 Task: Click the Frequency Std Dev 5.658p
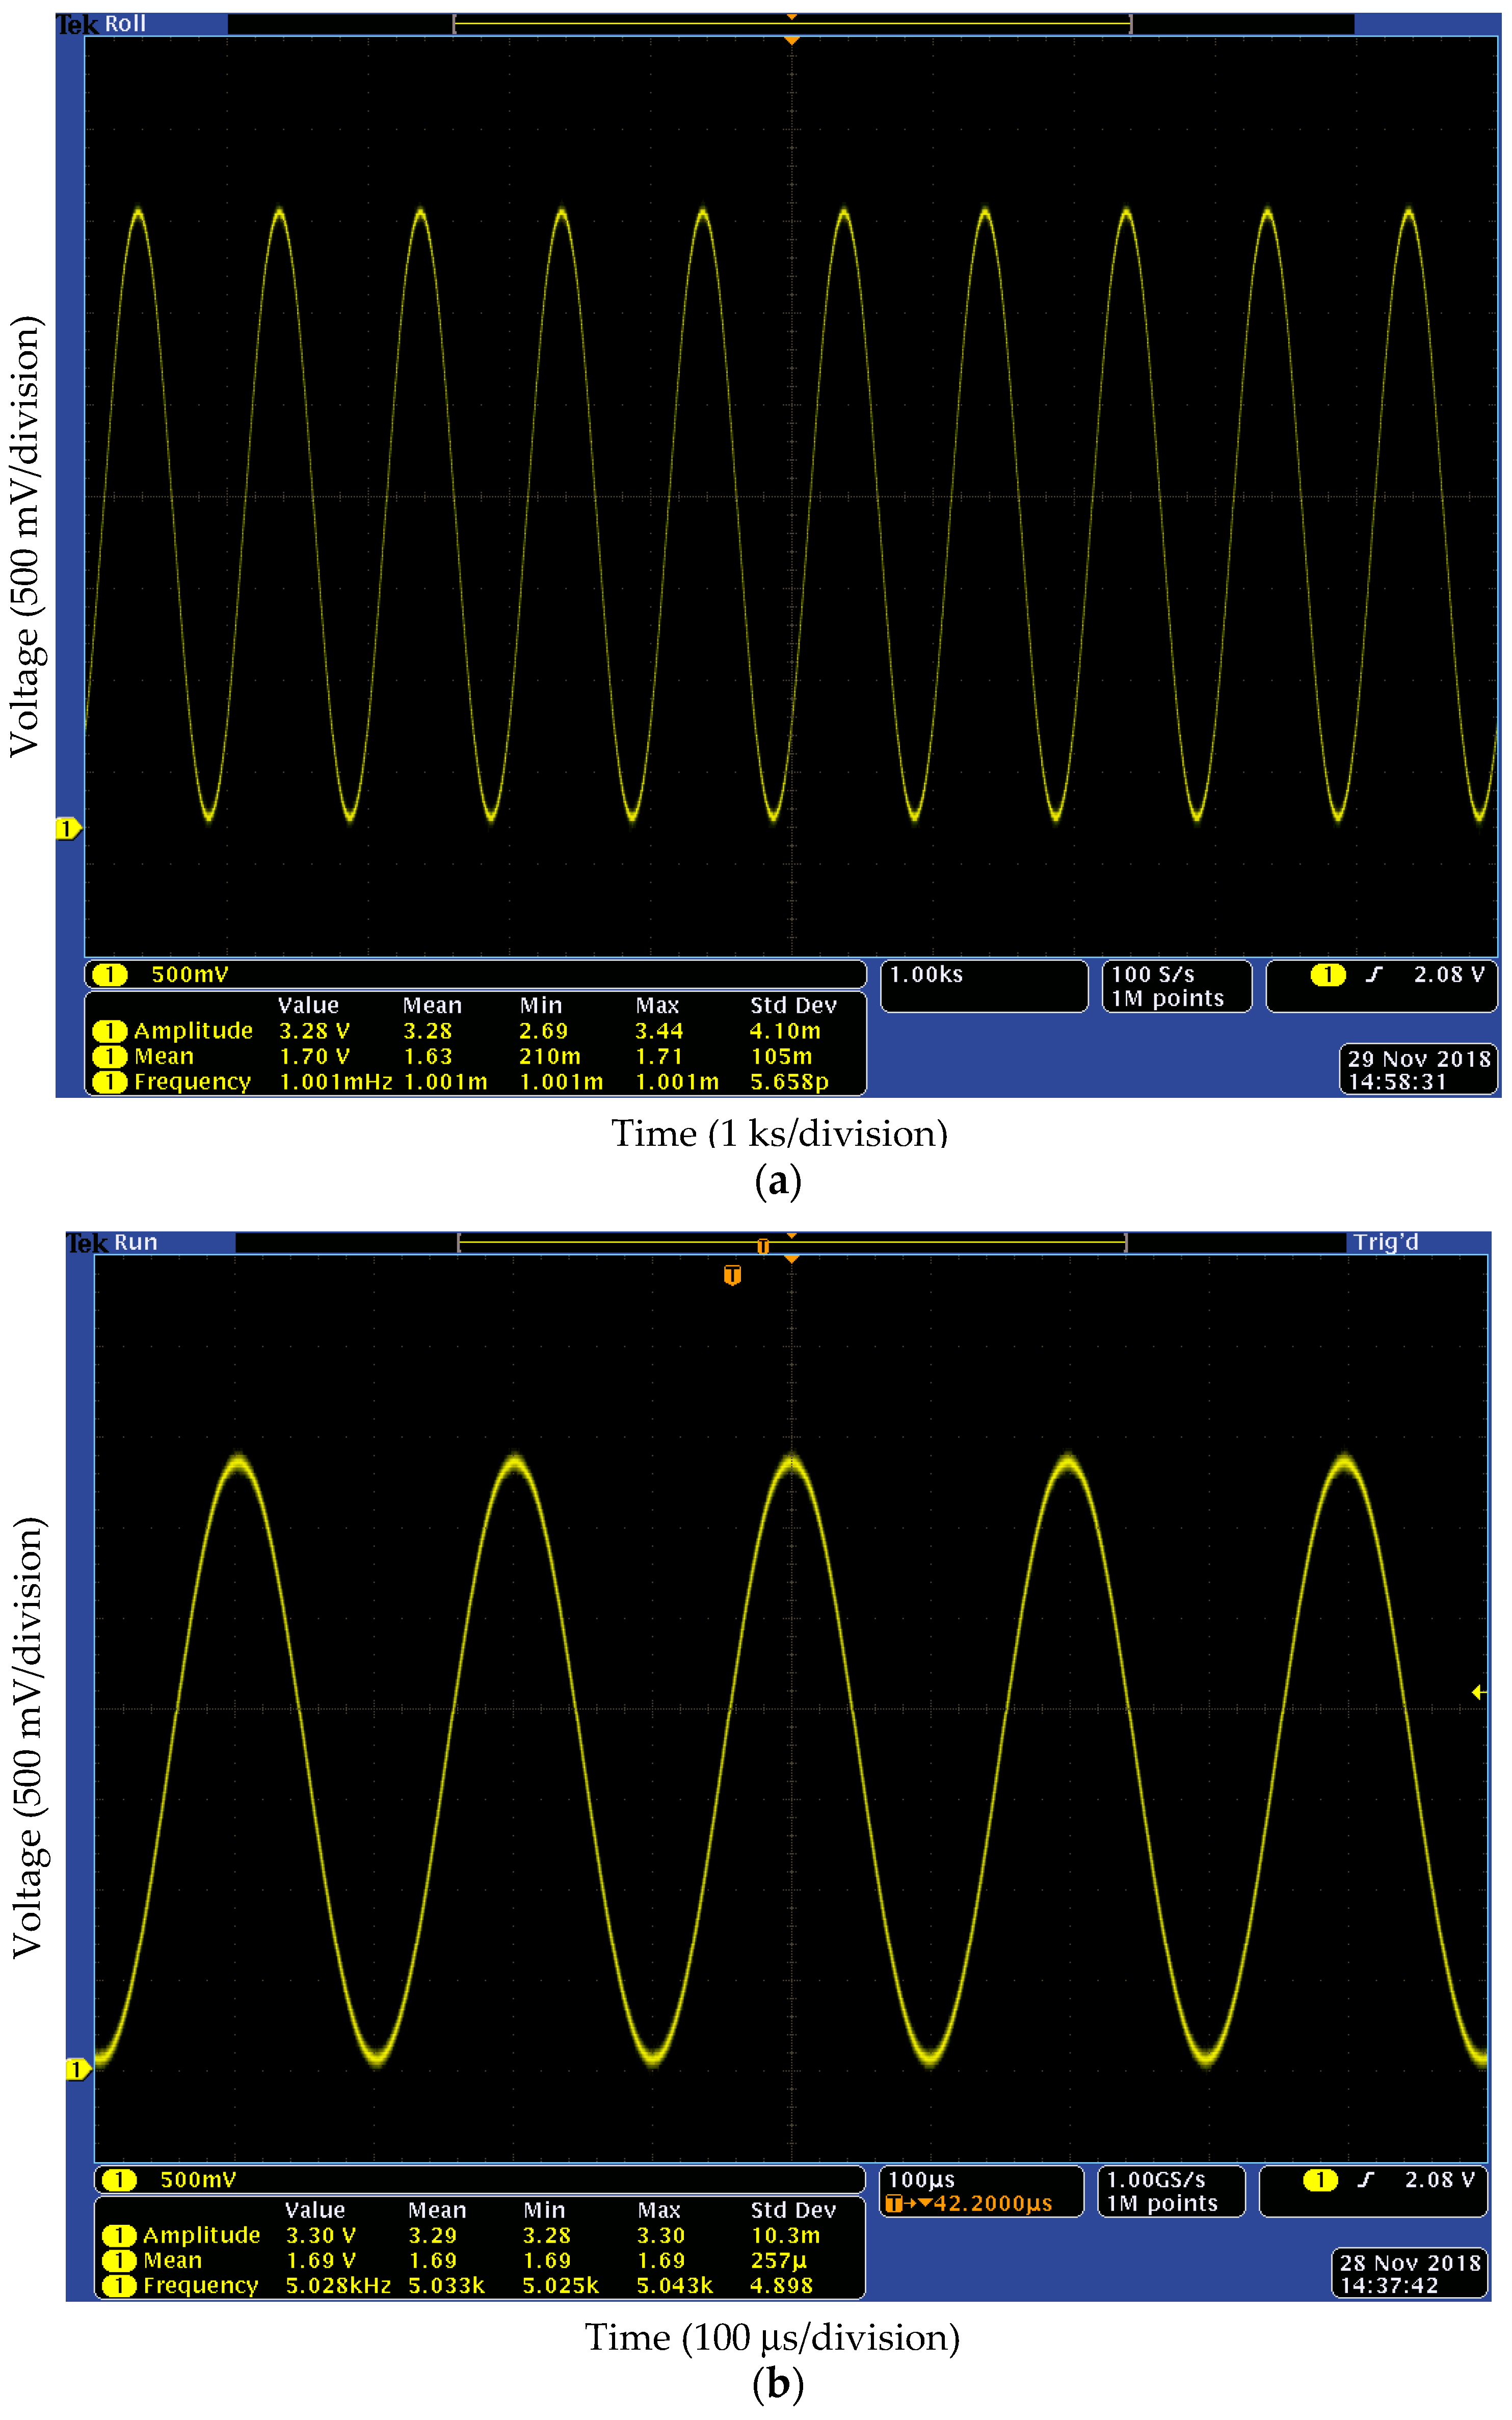(789, 1082)
